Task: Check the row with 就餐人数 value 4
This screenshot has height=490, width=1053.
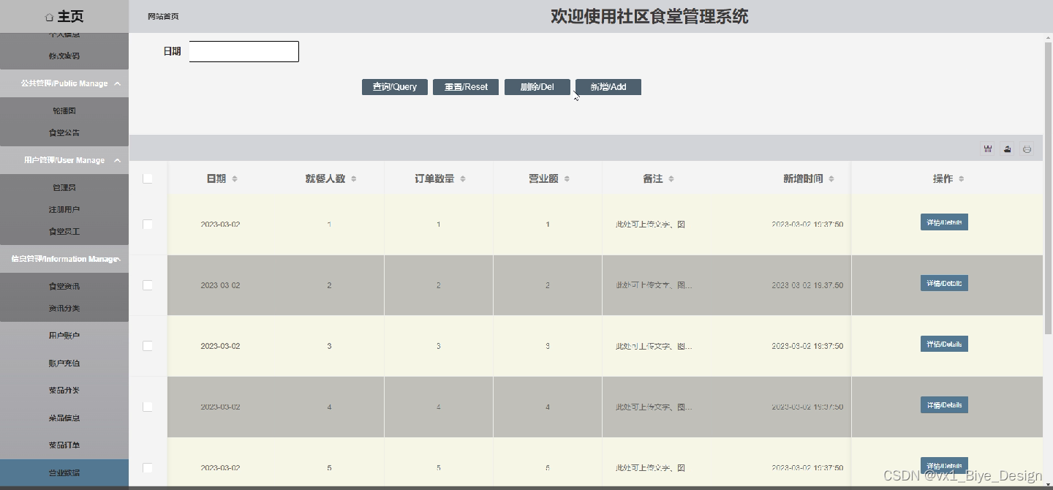Action: [x=148, y=407]
